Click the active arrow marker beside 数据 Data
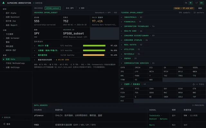The image size is (206, 128). point(4,59)
